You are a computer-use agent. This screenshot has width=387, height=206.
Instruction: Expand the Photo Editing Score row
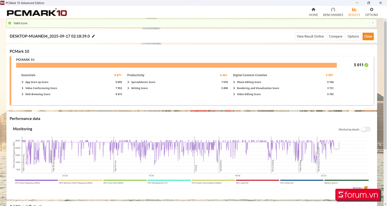[234, 82]
